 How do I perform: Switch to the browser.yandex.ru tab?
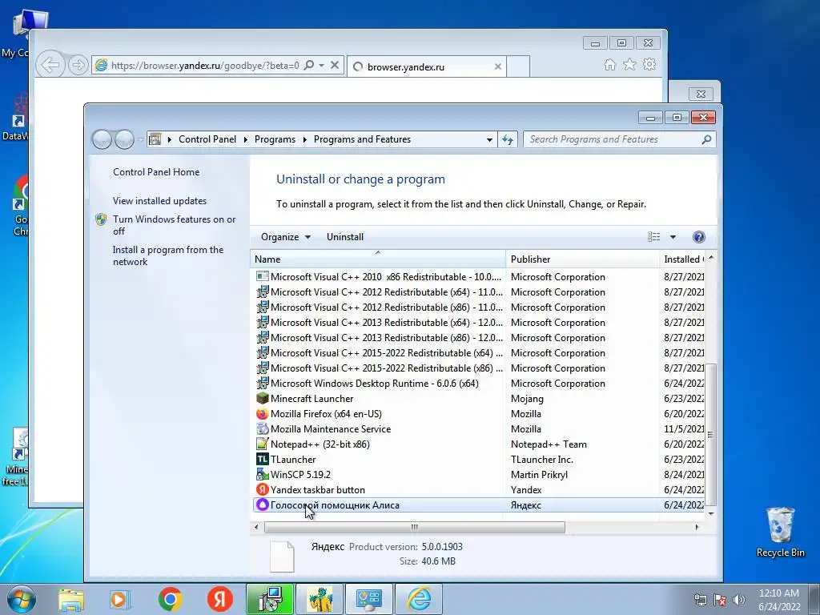pos(426,66)
